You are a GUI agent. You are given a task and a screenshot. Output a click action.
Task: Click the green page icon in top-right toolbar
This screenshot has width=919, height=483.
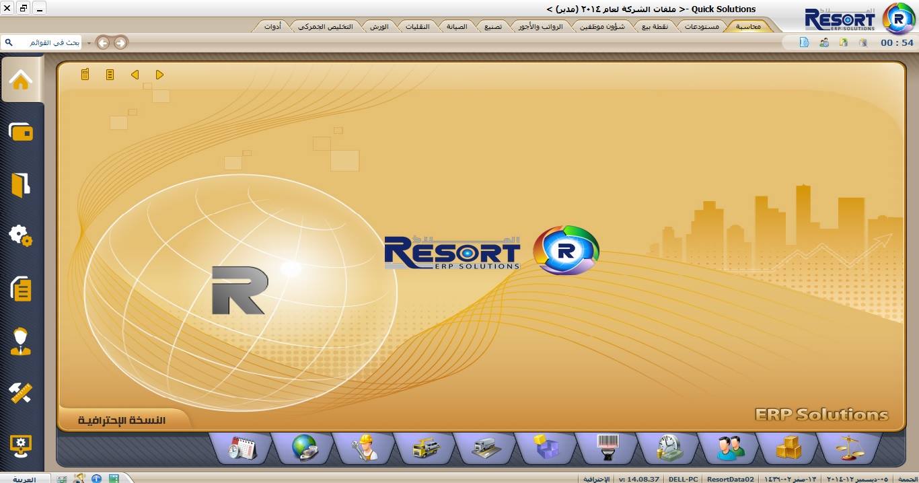coord(844,42)
